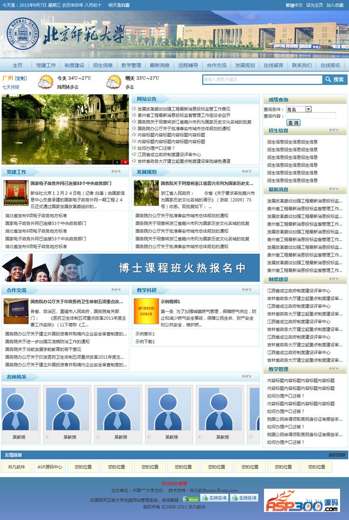Image resolution: width=349 pixels, height=520 pixels.
Task: Open 如何办理户口迁移？ in 网站公告
Action: [x=156, y=148]
